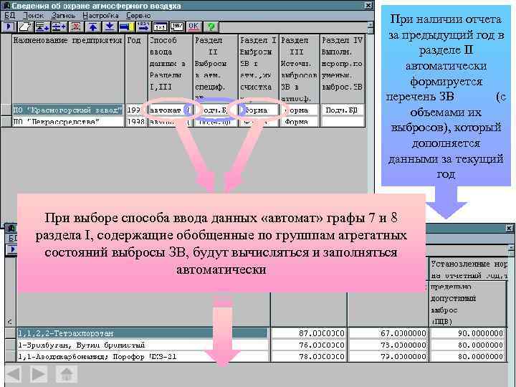Select the 1,1-Азодикарбонамид; Порофор row
This screenshot has height=387, width=516.
[x=142, y=356]
